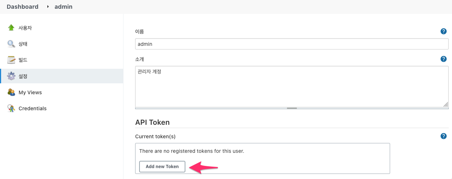This screenshot has height=179, width=452.
Task: Click Add new Token button
Action: [162, 167]
